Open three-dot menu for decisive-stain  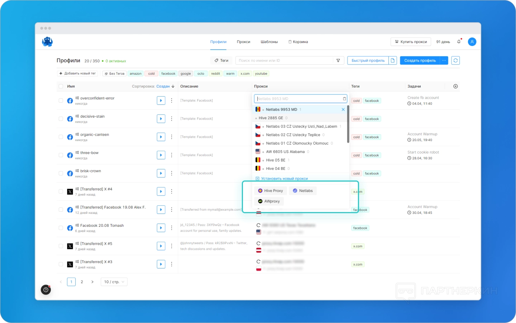pos(172,119)
